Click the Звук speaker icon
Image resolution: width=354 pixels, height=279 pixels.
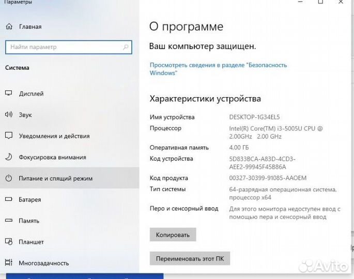tap(9, 115)
